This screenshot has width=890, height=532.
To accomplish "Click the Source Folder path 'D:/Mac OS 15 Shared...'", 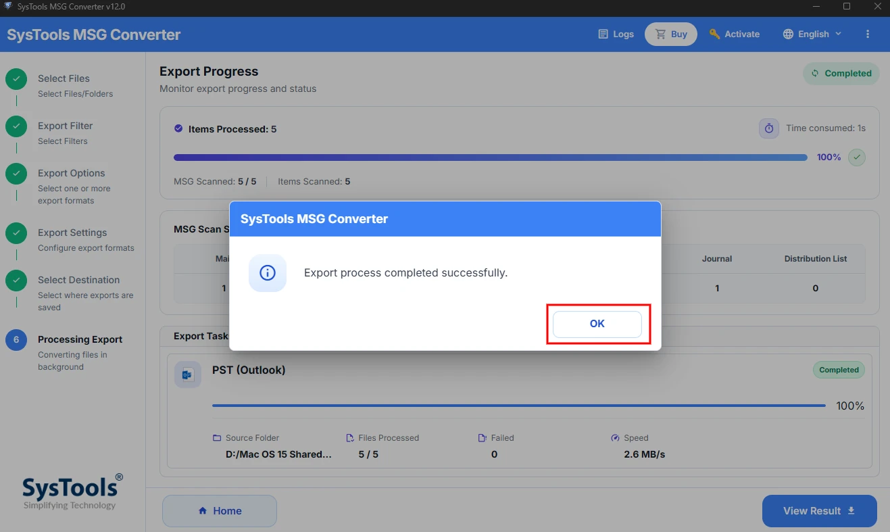I will 278,454.
